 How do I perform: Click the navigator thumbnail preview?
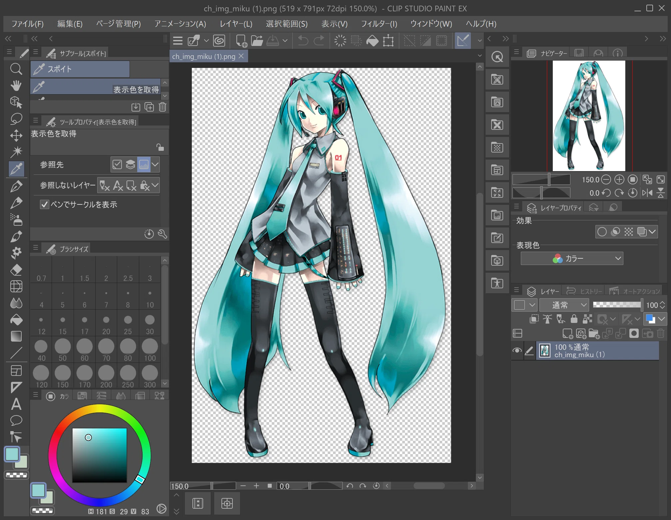[x=589, y=116]
